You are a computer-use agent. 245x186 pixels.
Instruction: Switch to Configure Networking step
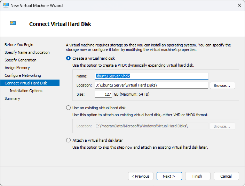23,75
